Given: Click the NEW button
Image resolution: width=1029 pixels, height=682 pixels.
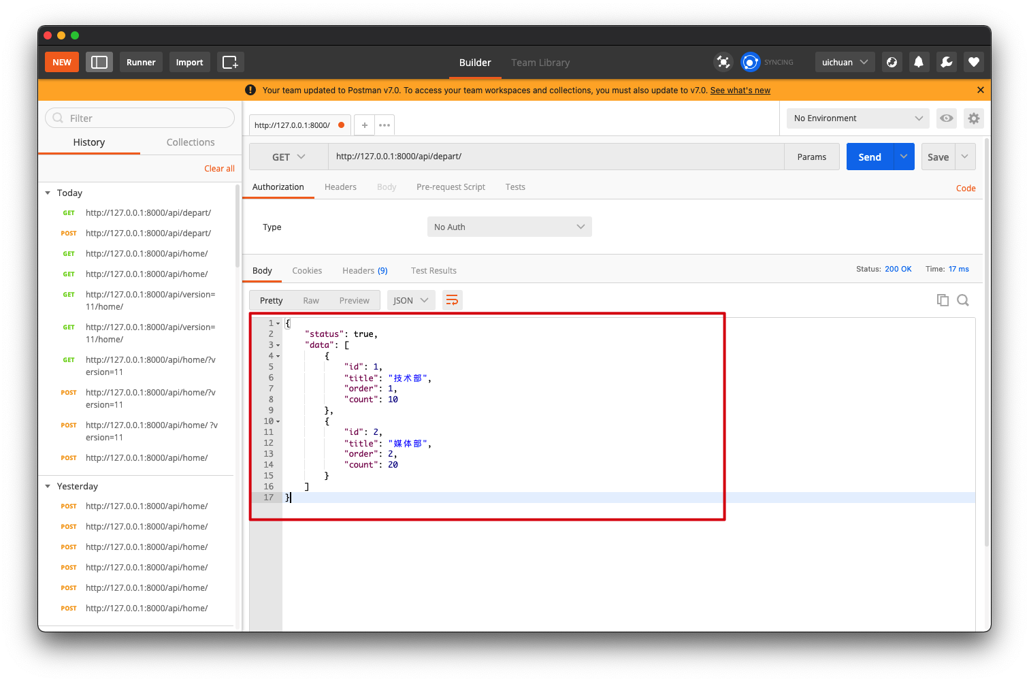Looking at the screenshot, I should point(62,62).
